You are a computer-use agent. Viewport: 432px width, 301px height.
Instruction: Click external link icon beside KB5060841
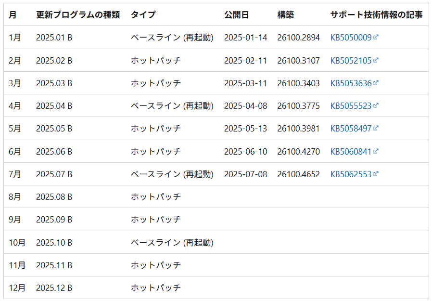click(376, 151)
